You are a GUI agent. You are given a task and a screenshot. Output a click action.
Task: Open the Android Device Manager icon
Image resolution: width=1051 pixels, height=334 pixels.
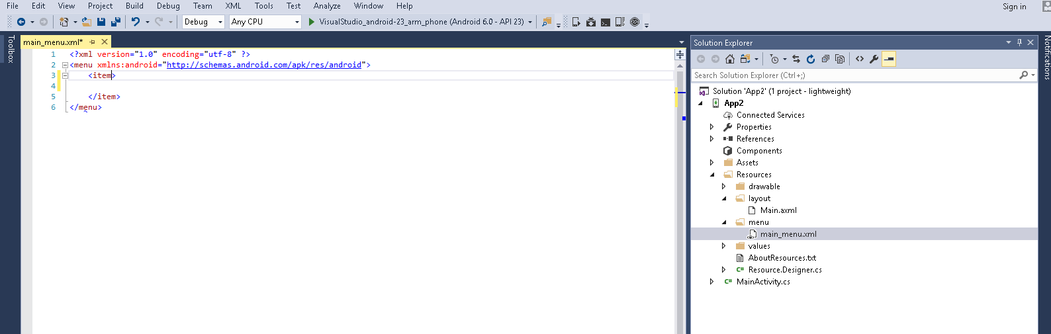click(x=576, y=22)
